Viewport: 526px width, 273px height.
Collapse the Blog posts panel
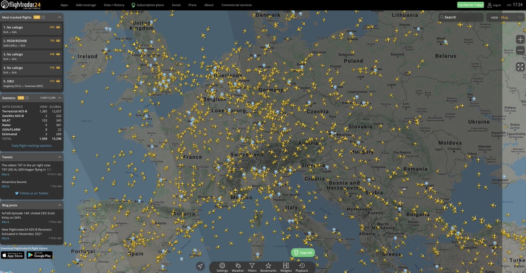point(60,205)
